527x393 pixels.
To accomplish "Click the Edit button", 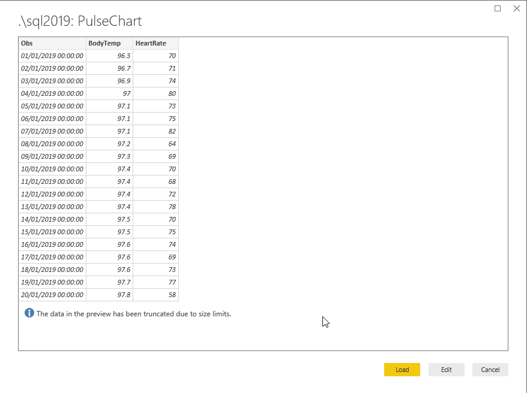I will pyautogui.click(x=446, y=370).
